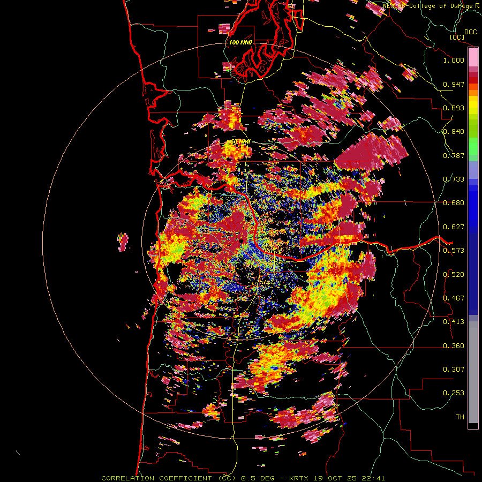Click the isolated offshore echo west of coast
This screenshot has height=482, width=482.
tap(123, 242)
